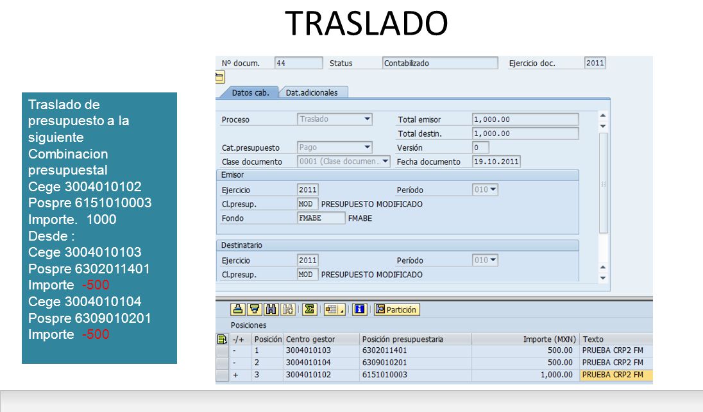Click cell 6302011401 in the table
The image size is (703, 412).
click(415, 350)
